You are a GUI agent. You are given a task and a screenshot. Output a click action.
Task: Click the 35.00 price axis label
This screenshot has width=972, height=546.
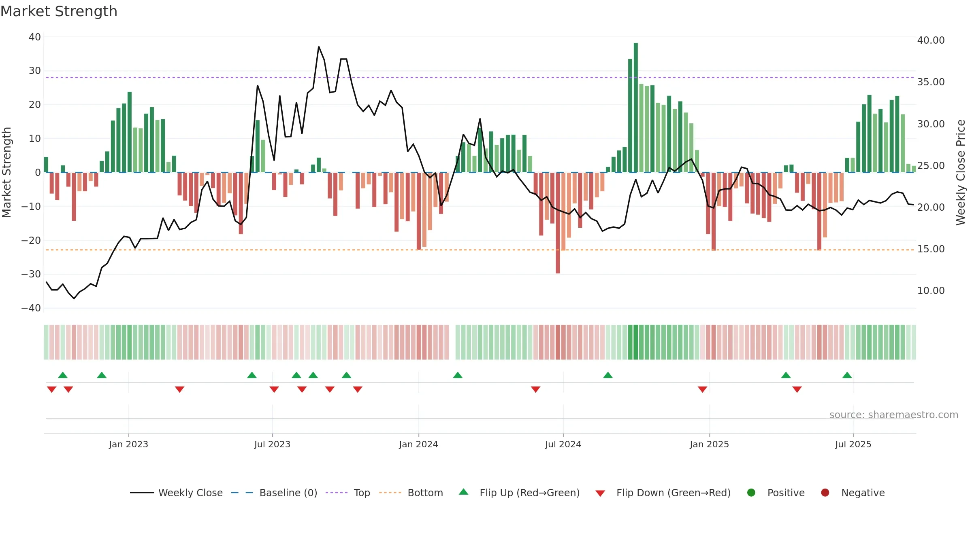click(931, 82)
